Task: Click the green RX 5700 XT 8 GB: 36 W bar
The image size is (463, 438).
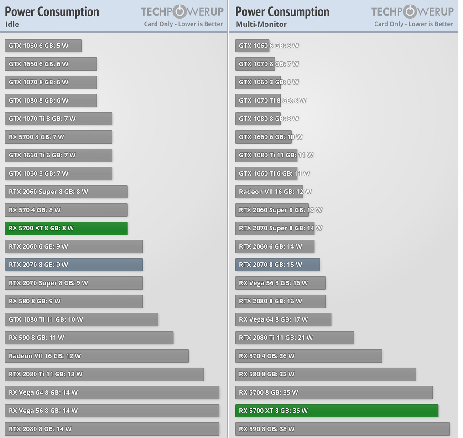Action: click(x=337, y=411)
